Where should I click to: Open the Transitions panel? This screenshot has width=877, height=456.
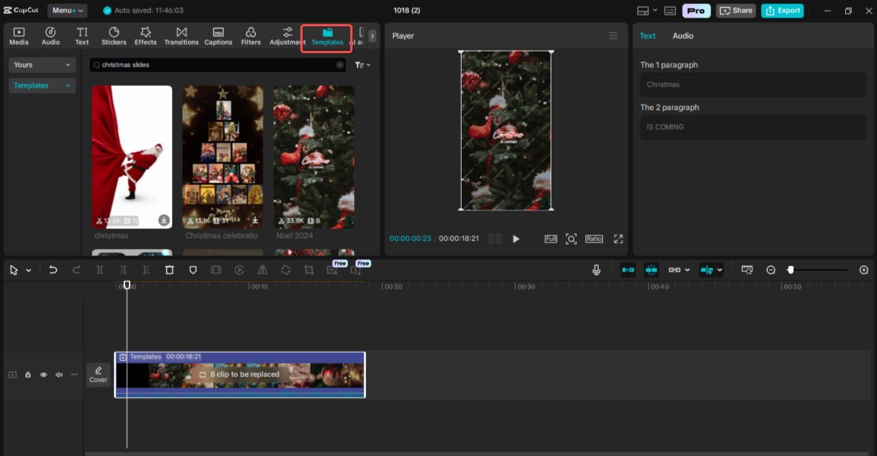[x=181, y=36]
